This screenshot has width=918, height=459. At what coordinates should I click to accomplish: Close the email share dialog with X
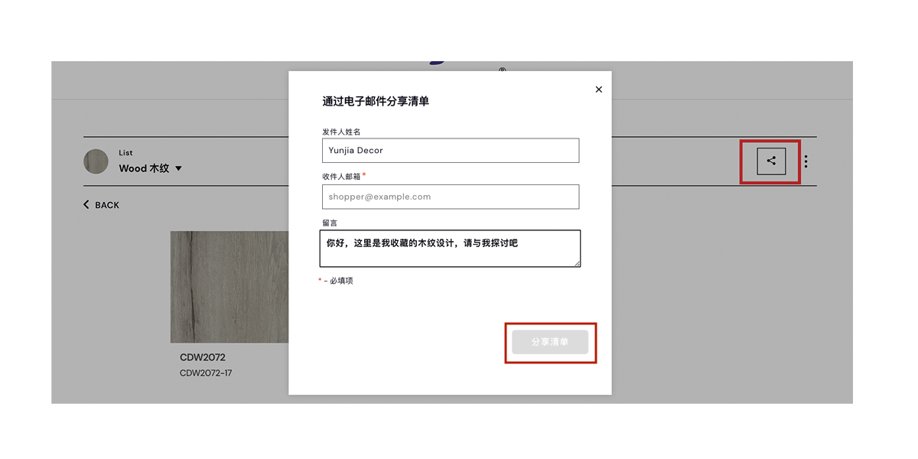coord(598,90)
